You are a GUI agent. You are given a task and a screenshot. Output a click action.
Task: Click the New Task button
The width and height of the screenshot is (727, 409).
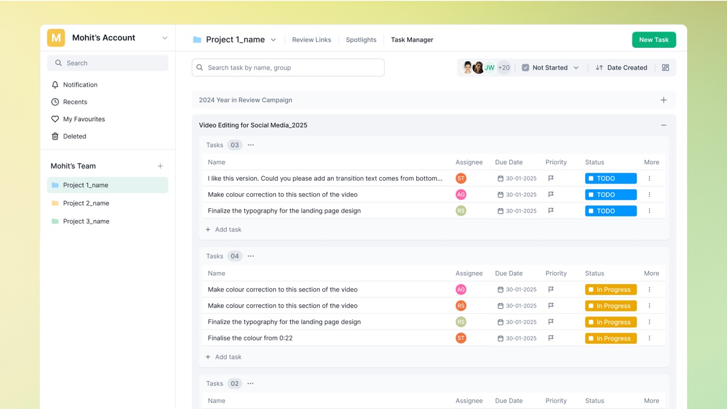[654, 40]
